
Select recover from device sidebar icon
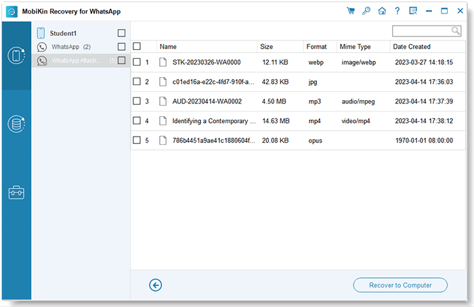point(16,55)
